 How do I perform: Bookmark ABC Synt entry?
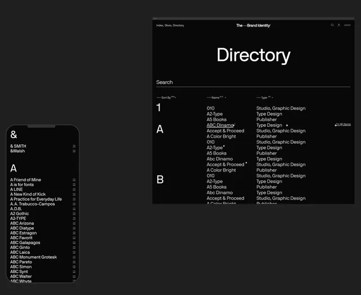pos(74,272)
